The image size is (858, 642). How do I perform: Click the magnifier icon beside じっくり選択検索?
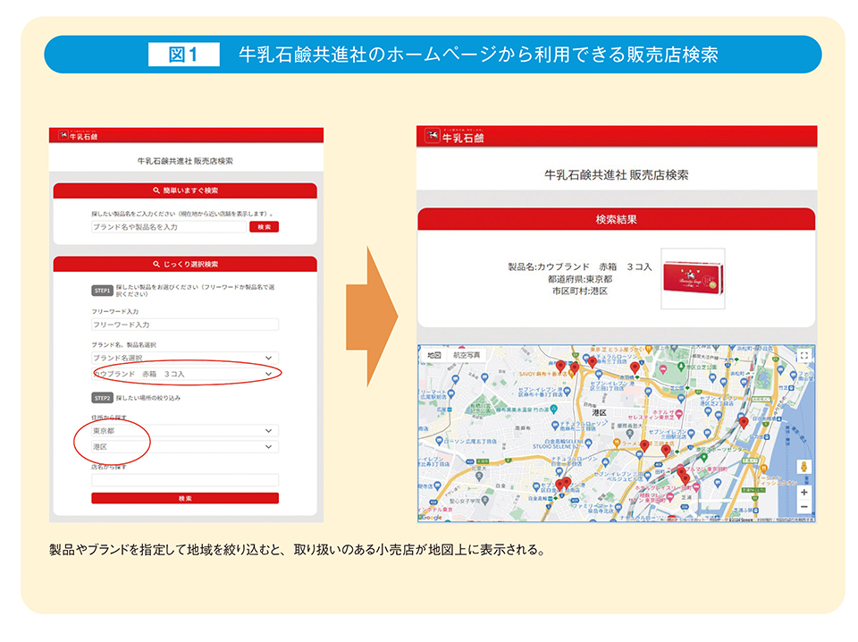coord(156,265)
